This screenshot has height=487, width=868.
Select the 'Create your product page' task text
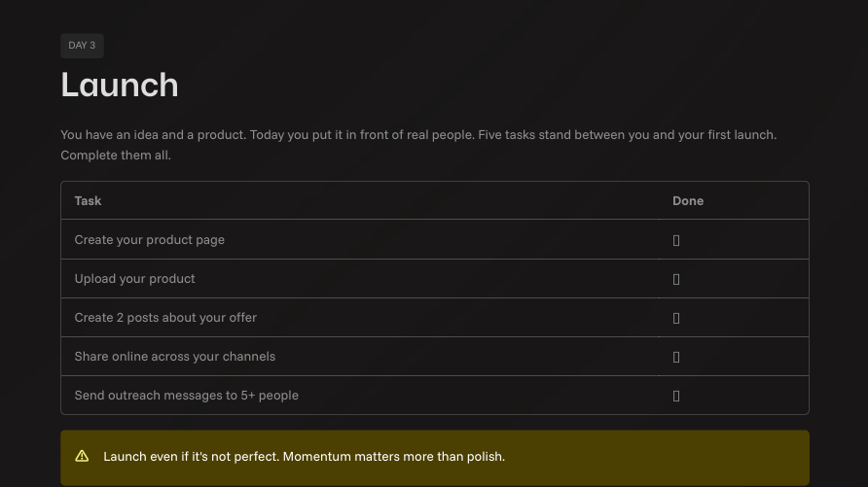click(150, 240)
